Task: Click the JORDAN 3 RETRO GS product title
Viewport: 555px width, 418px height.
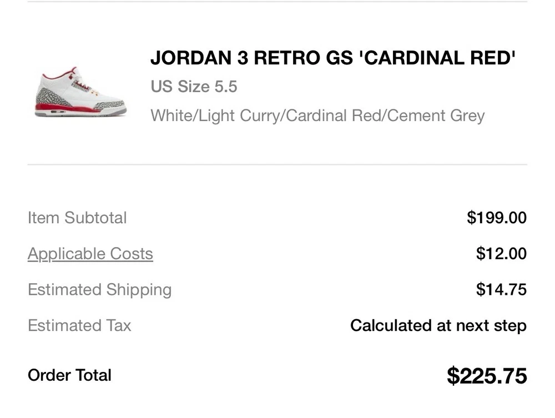Action: pyautogui.click(x=333, y=58)
